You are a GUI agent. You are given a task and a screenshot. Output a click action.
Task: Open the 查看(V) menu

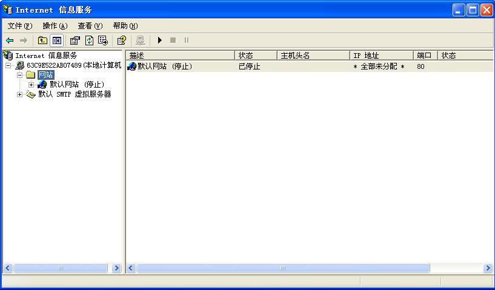[x=90, y=26]
